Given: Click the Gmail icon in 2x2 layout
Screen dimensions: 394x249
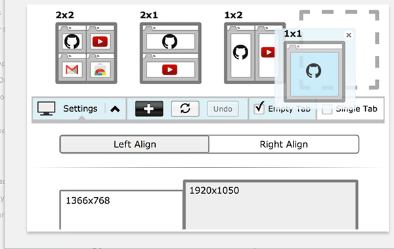Looking at the screenshot, I should point(72,70).
